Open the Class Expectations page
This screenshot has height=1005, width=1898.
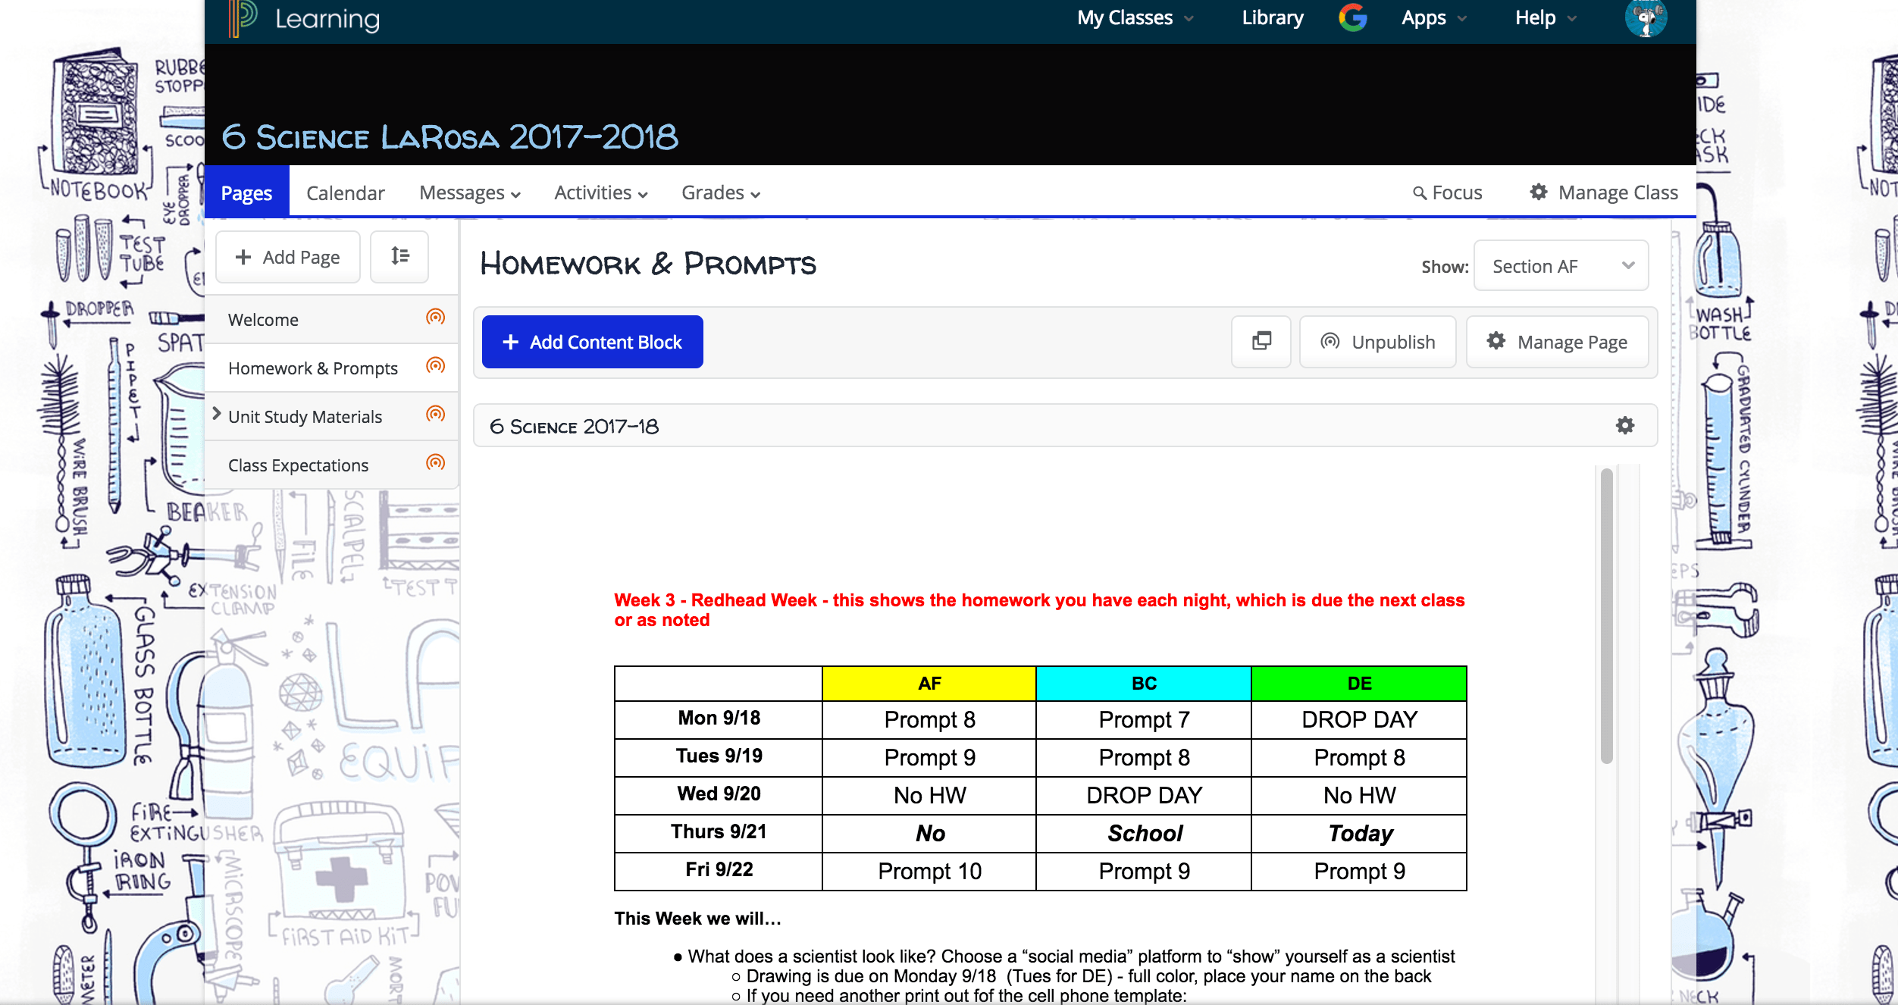point(298,465)
